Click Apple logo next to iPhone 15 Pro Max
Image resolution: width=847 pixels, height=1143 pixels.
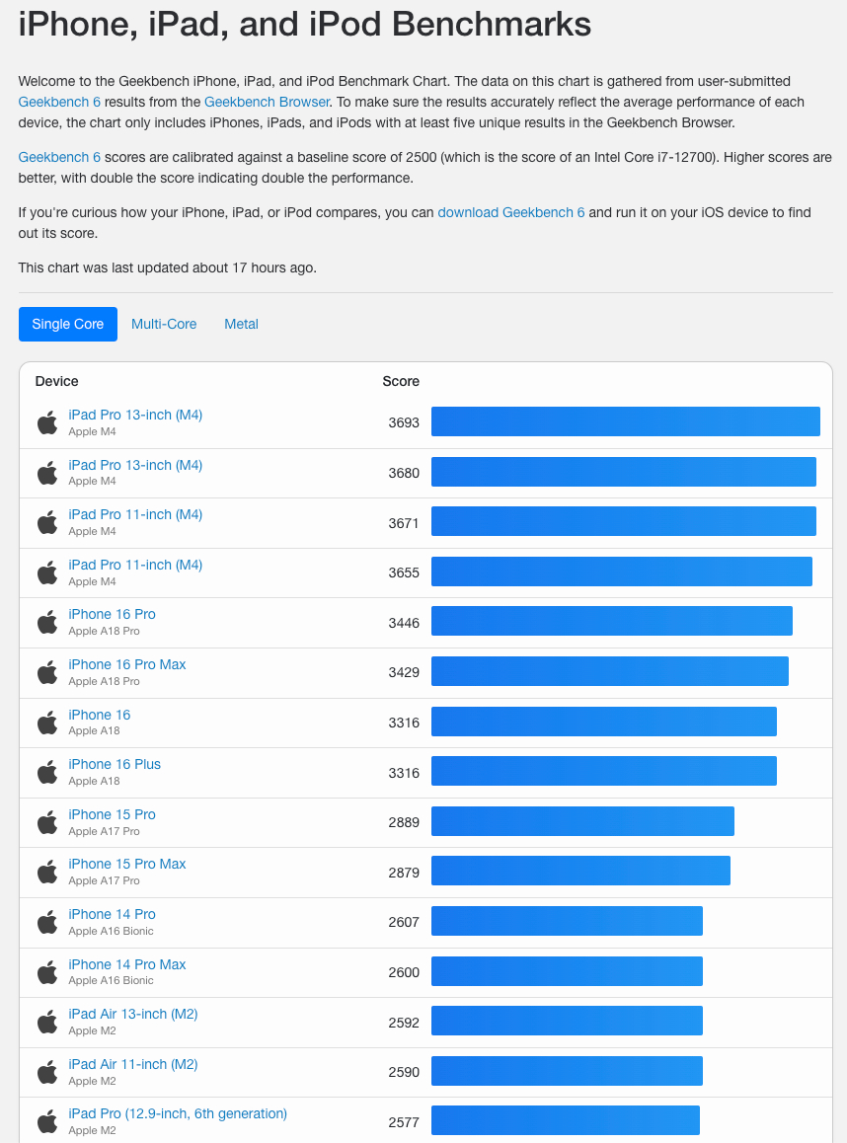tap(47, 873)
